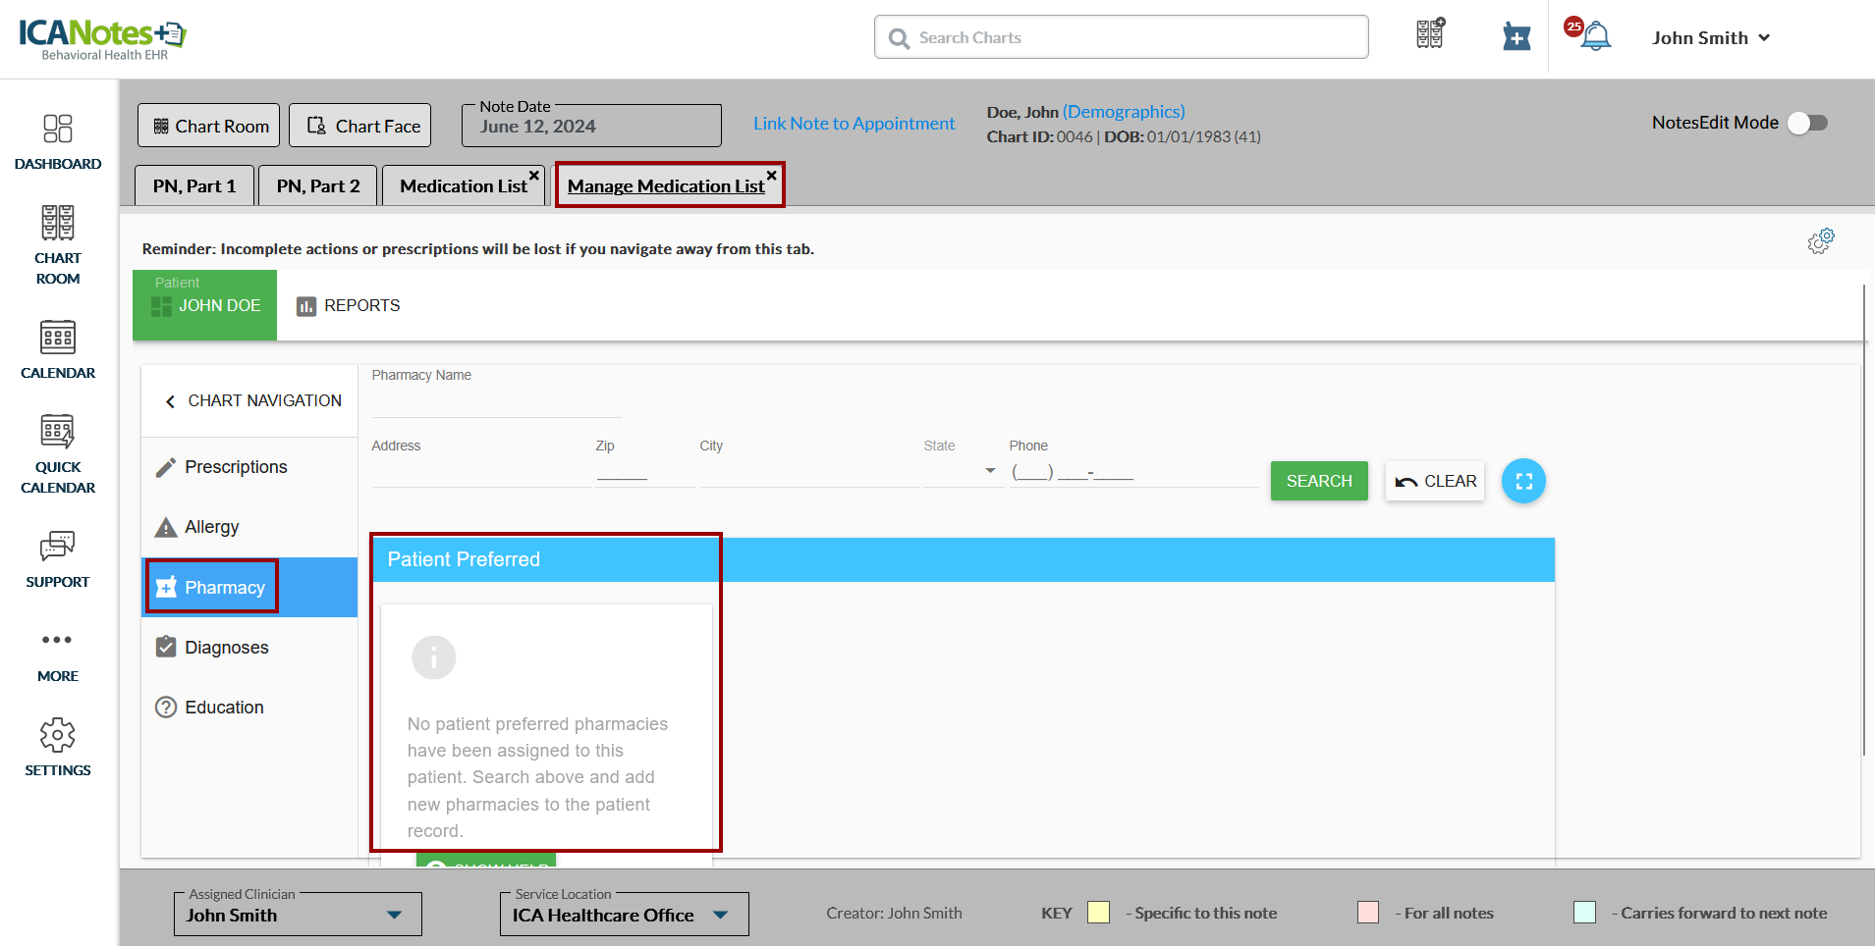Click the pharmacy plus icon in header
Viewport: 1875px width, 946px height.
1517,37
